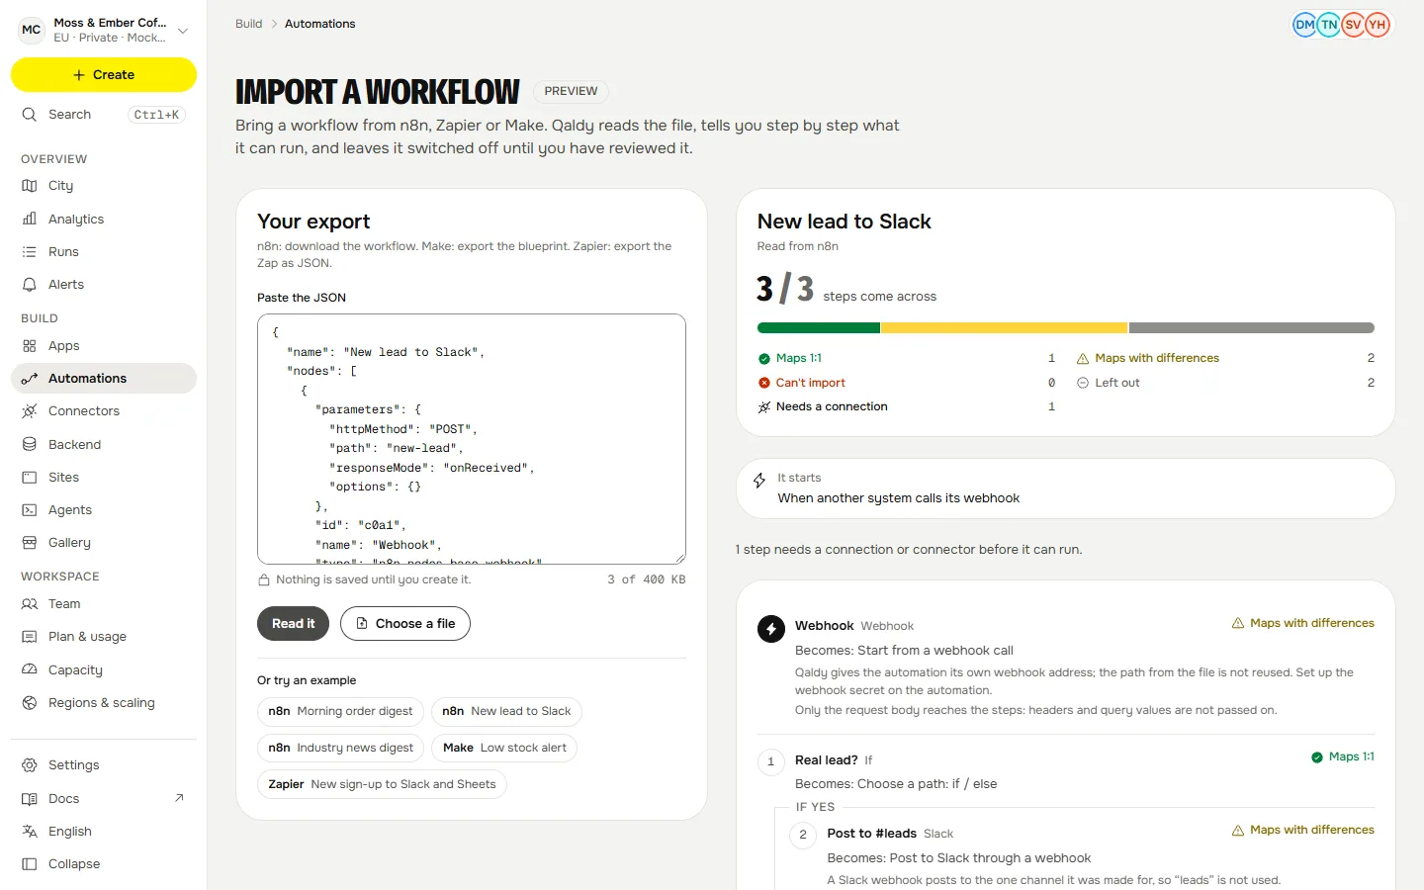This screenshot has width=1424, height=890.
Task: Click the Read it button
Action: [x=293, y=624]
